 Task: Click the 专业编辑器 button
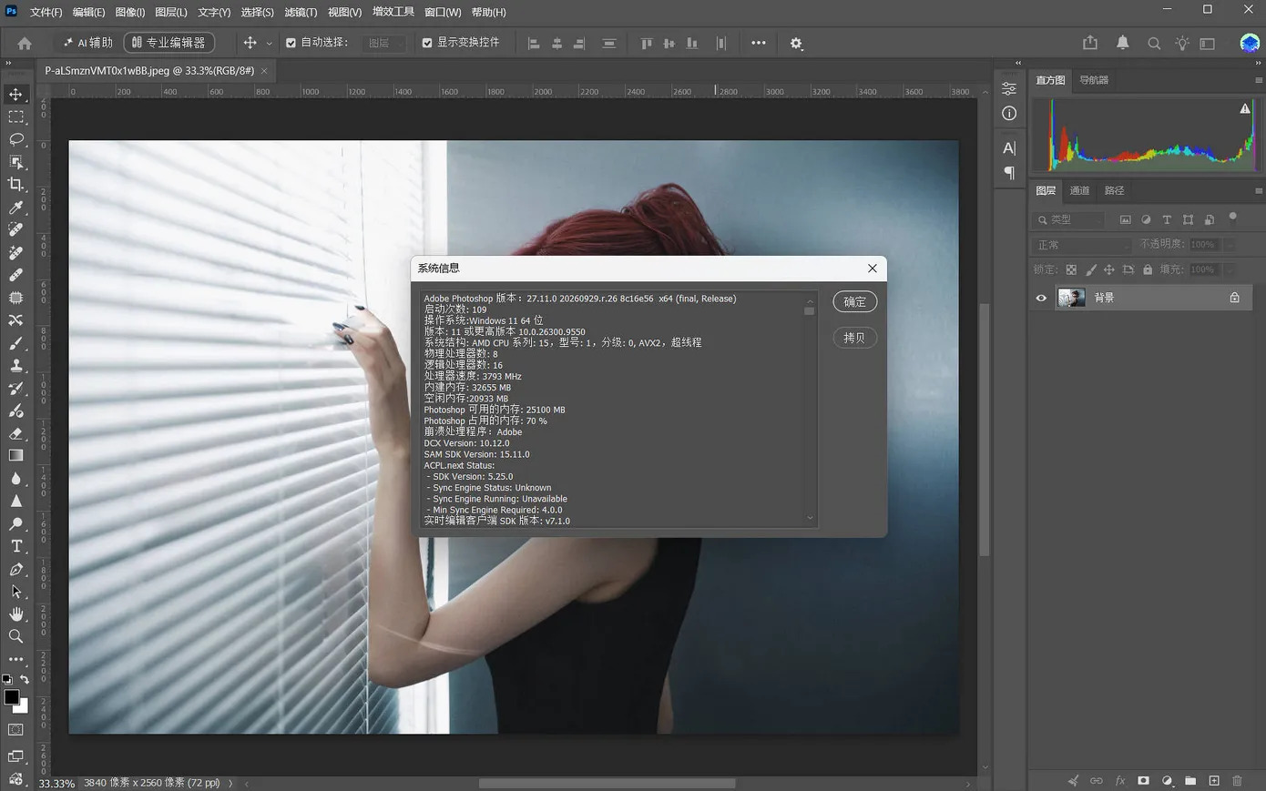pyautogui.click(x=169, y=43)
